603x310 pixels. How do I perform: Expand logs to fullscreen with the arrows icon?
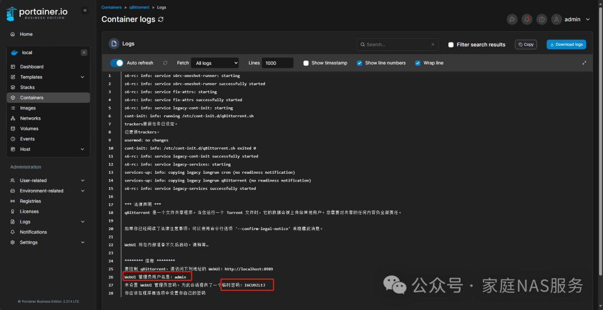584,63
